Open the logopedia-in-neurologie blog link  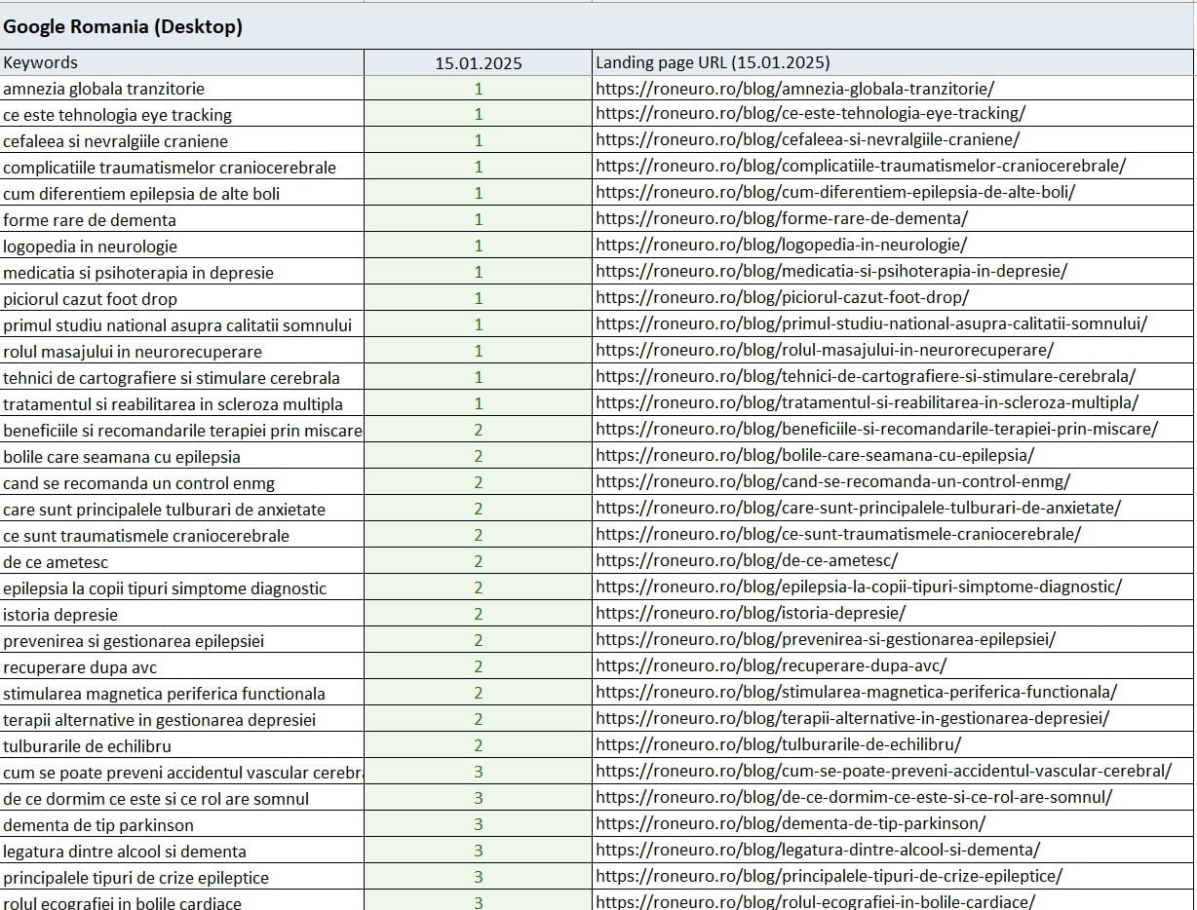coord(782,245)
